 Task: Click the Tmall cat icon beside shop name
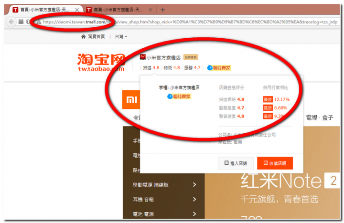point(142,57)
